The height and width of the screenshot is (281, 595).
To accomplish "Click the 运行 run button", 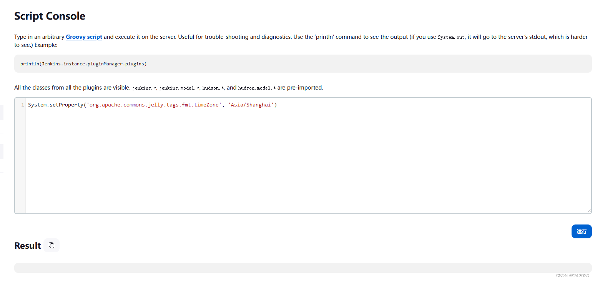I will [582, 231].
